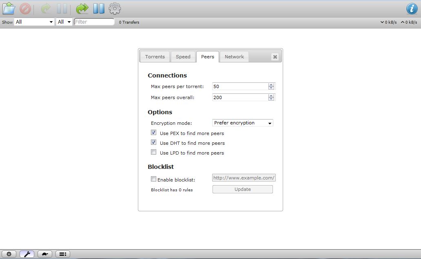Click the blocklist URL input field
421x259 pixels.
point(244,178)
